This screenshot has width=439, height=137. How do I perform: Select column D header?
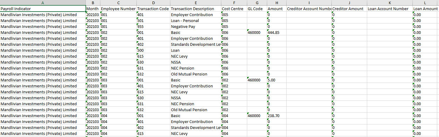153,2
